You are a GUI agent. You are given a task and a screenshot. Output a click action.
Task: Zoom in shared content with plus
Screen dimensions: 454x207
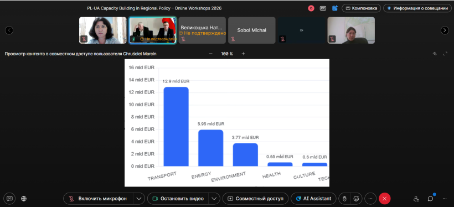tap(243, 54)
